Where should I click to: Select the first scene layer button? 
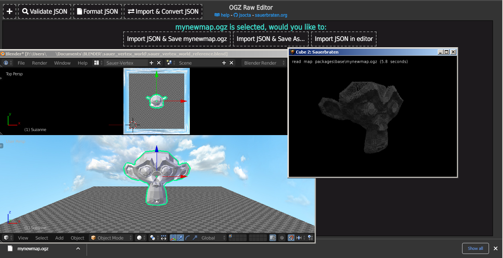point(231,236)
